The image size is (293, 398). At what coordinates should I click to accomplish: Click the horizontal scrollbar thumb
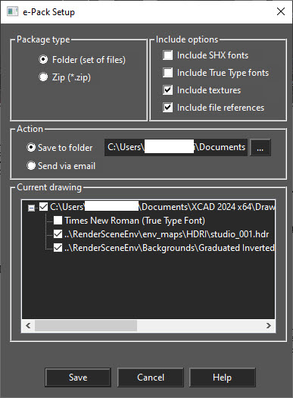pyautogui.click(x=86, y=326)
